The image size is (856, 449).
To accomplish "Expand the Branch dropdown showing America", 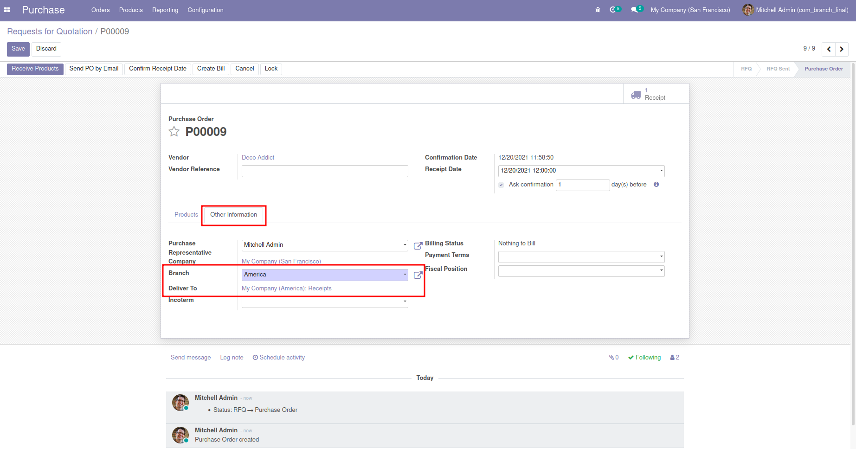I will pos(405,275).
